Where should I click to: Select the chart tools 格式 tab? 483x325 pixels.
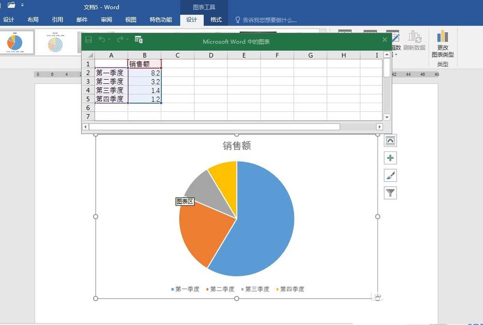click(216, 20)
